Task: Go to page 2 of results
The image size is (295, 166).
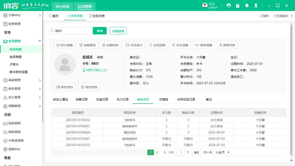Action: tap(157, 152)
